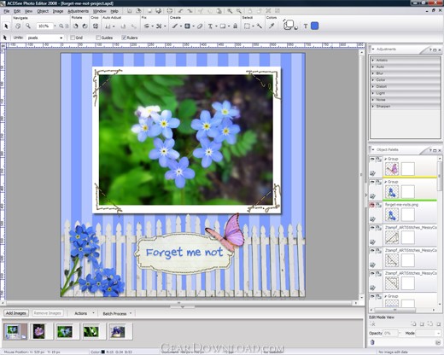The height and width of the screenshot is (355, 444).
Task: Toggle visibility of second Ztampf_ARTiStitches layer
Action: tap(372, 251)
